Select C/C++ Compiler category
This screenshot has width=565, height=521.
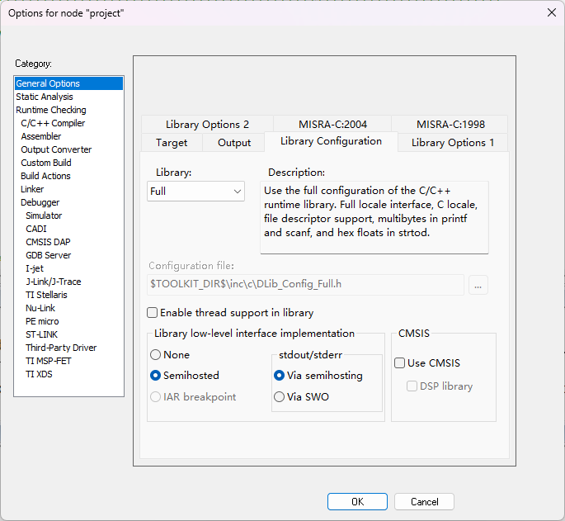(53, 123)
